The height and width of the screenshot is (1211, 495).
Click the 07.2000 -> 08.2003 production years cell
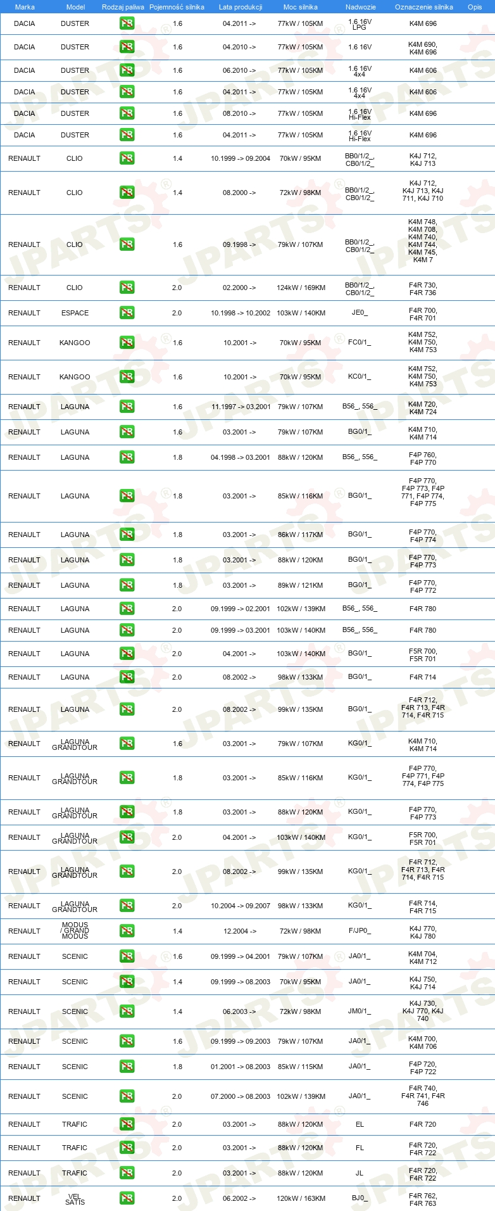click(241, 1096)
